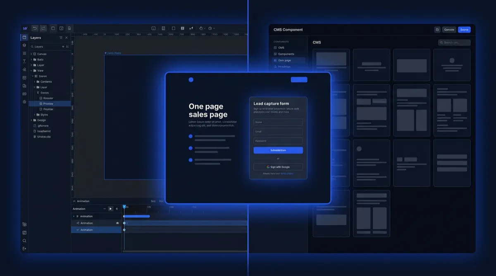Select the blue animation clip bar

coord(137,216)
